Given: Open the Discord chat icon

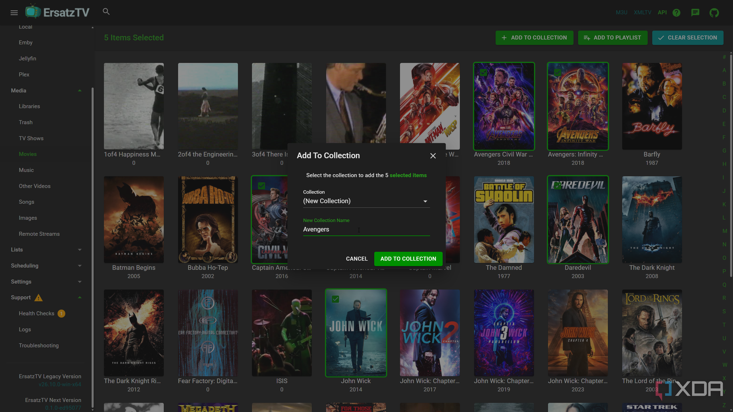Looking at the screenshot, I should [x=695, y=13].
